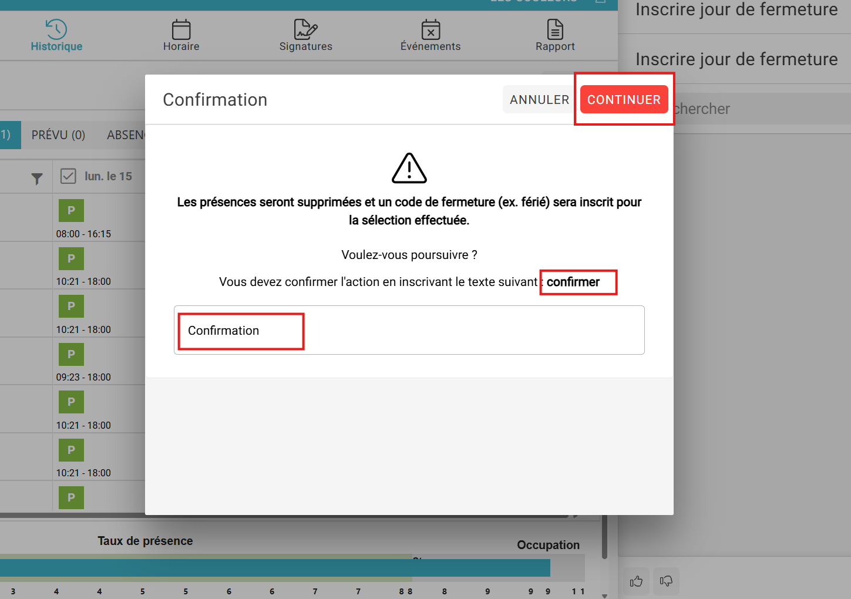This screenshot has width=851, height=599.
Task: Open the Événements calendar icon
Action: point(430,29)
